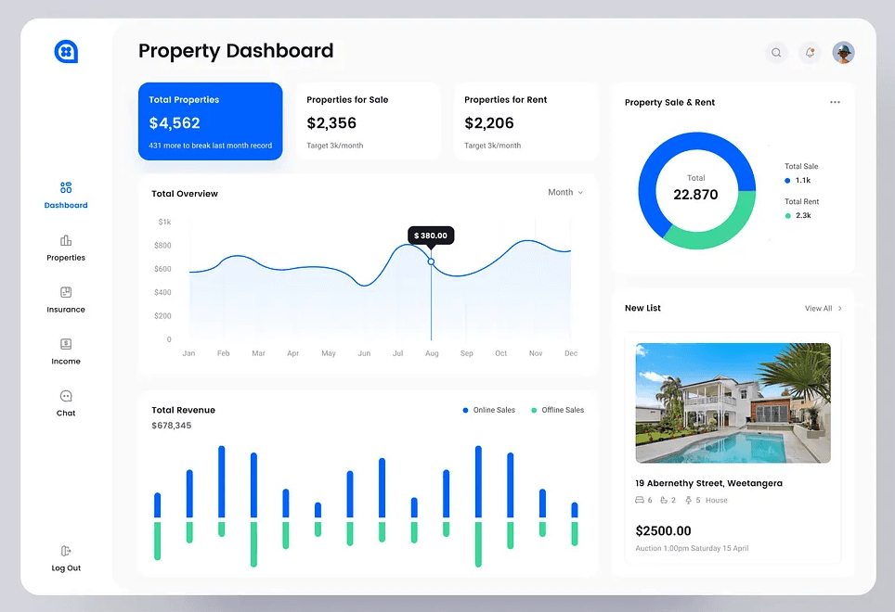The height and width of the screenshot is (612, 895).
Task: Toggle Offline Sales legend item
Action: click(557, 410)
